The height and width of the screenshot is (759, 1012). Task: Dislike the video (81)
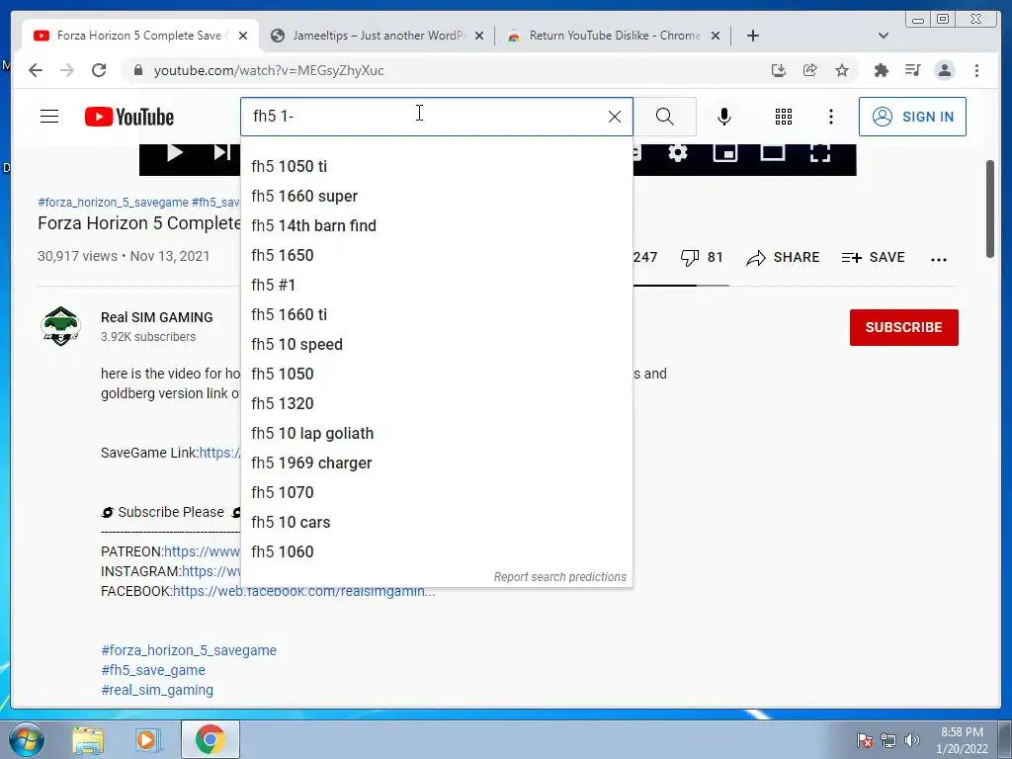coord(702,258)
